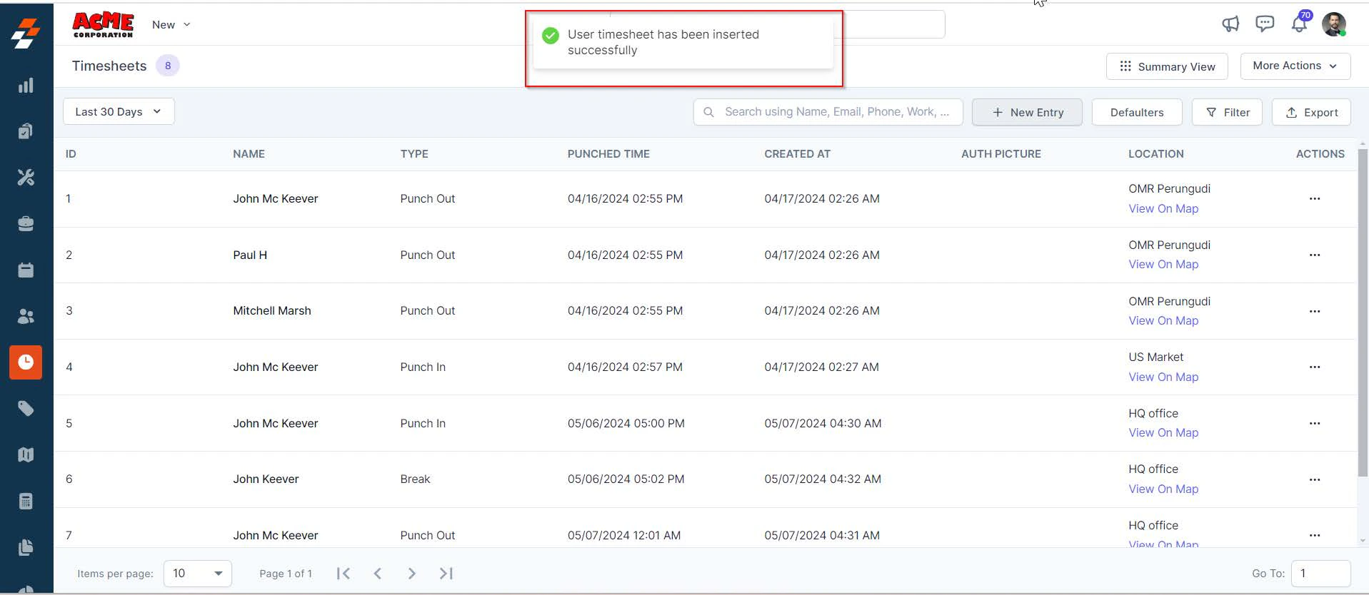Screen dimensions: 1369x595
Task: Sort by the NAME column header
Action: (249, 154)
